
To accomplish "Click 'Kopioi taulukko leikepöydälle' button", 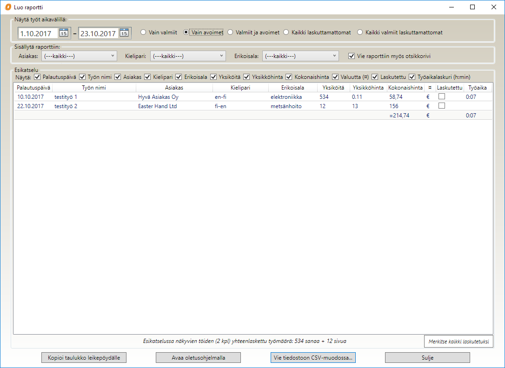I will 84,357.
